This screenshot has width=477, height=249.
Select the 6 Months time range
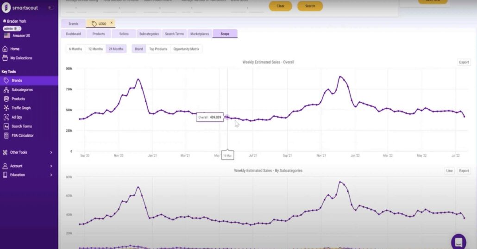pyautogui.click(x=75, y=49)
